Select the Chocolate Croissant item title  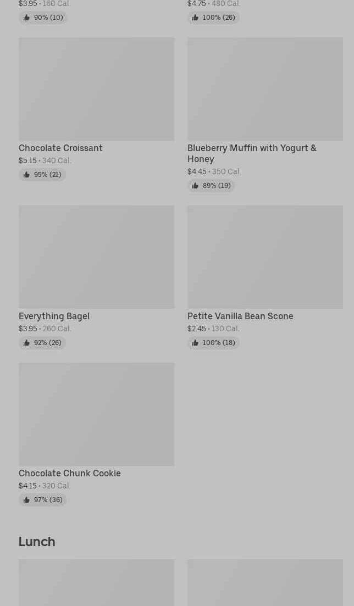[x=60, y=148]
